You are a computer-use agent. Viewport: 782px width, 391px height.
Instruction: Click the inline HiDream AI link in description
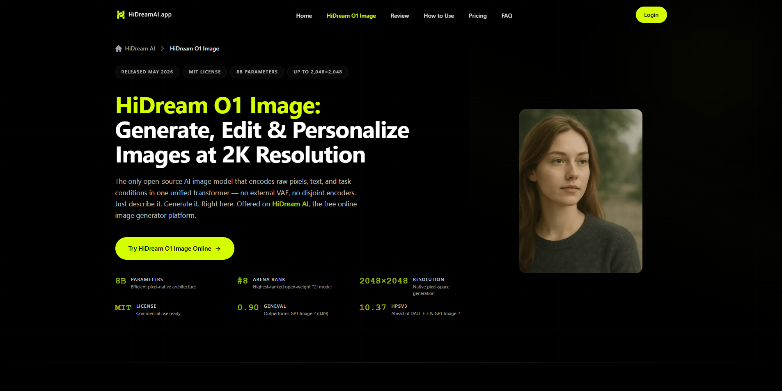290,204
